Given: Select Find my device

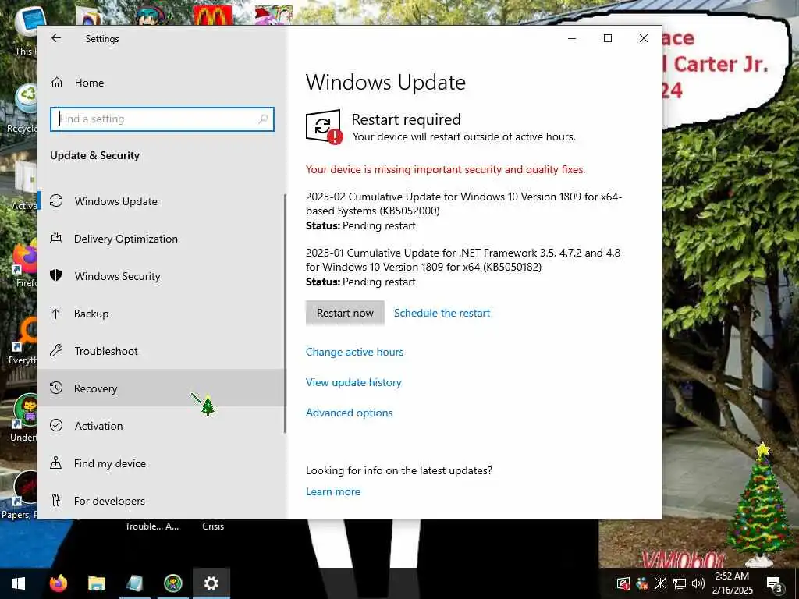Looking at the screenshot, I should click(162, 463).
